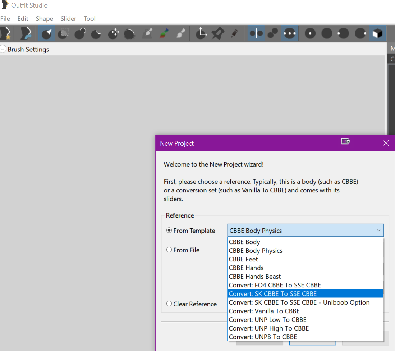Choose the Alpha brush tool

[181, 33]
